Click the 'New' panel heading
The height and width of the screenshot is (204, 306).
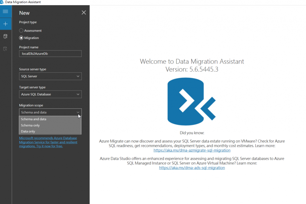point(25,13)
